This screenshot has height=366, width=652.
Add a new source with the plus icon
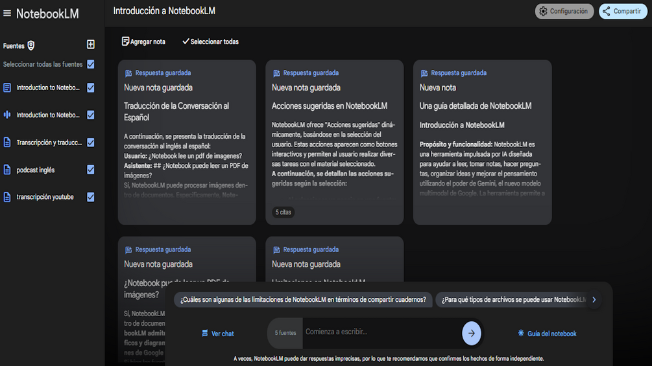91,45
